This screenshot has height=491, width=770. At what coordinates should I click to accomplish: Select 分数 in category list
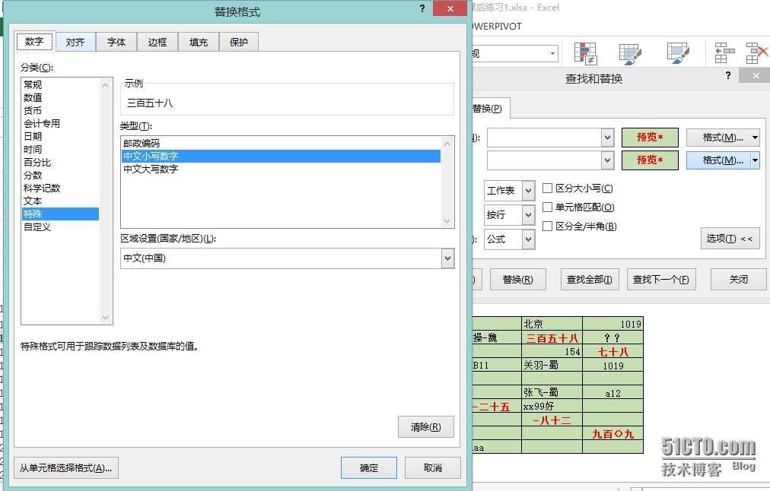coord(60,175)
